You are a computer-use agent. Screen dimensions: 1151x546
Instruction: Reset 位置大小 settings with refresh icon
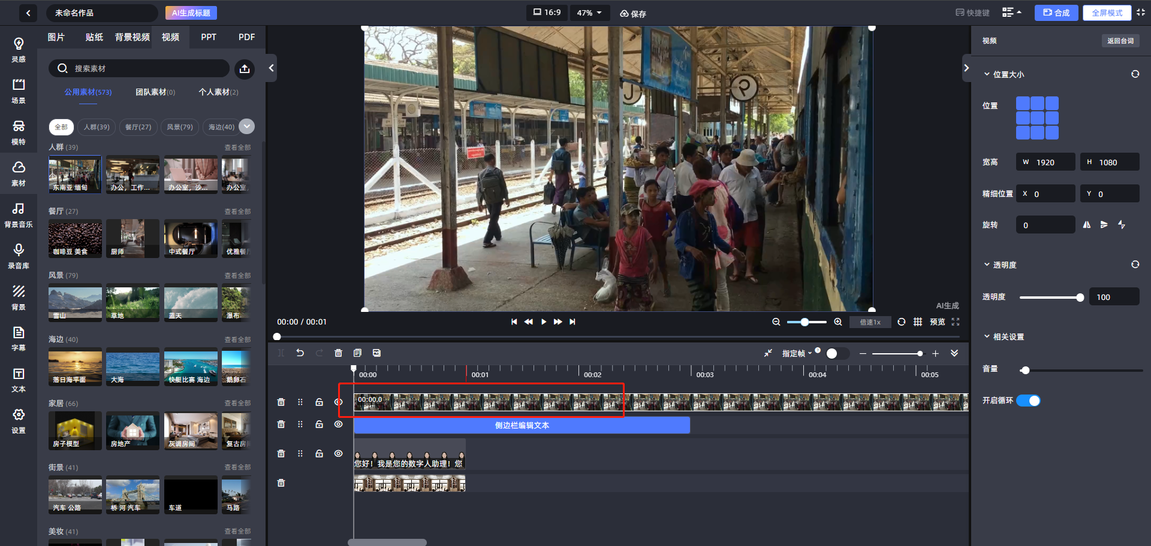coord(1135,74)
